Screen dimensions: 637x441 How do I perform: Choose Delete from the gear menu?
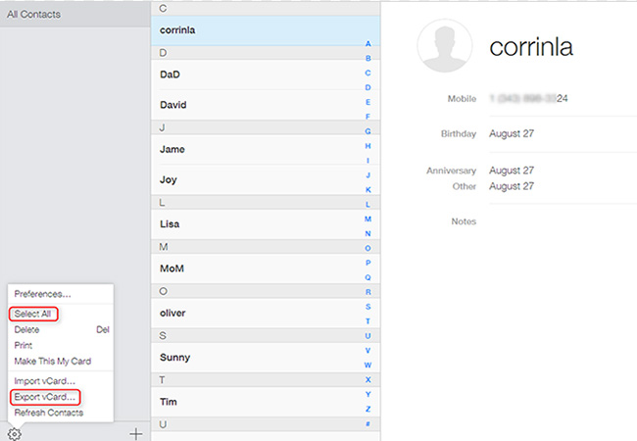coord(26,329)
